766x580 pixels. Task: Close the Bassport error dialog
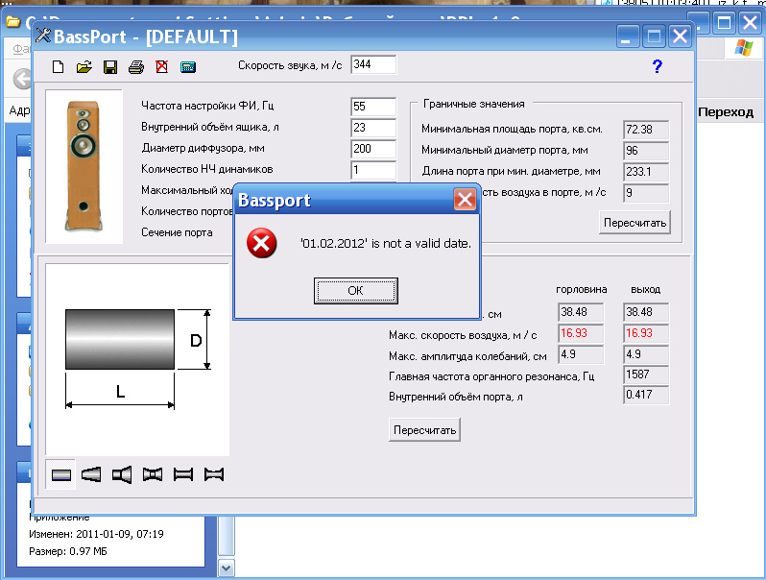[x=465, y=200]
